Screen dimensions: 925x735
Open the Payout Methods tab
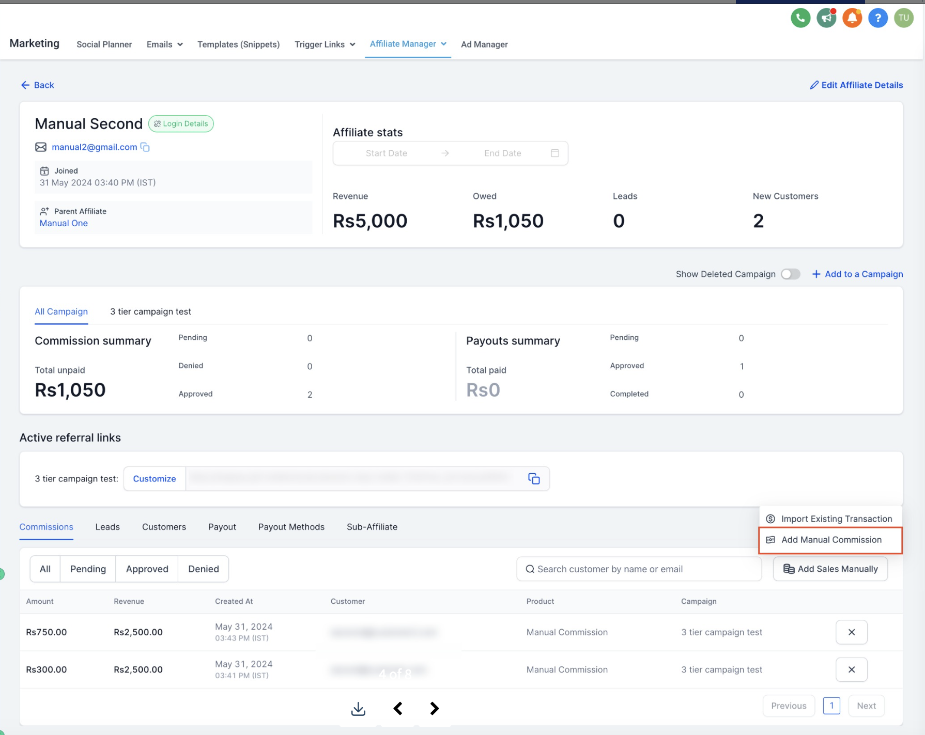tap(291, 527)
